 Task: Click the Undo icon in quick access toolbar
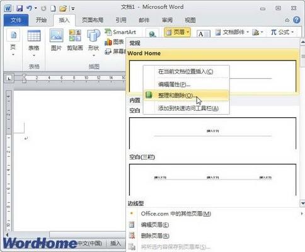pyautogui.click(x=29, y=8)
